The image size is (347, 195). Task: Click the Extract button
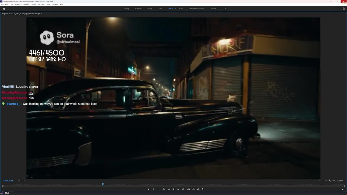[x=194, y=189]
